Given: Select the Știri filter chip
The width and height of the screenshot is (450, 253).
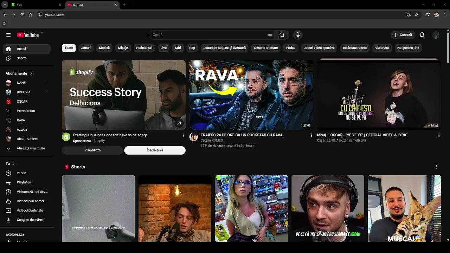Looking at the screenshot, I should pos(178,48).
